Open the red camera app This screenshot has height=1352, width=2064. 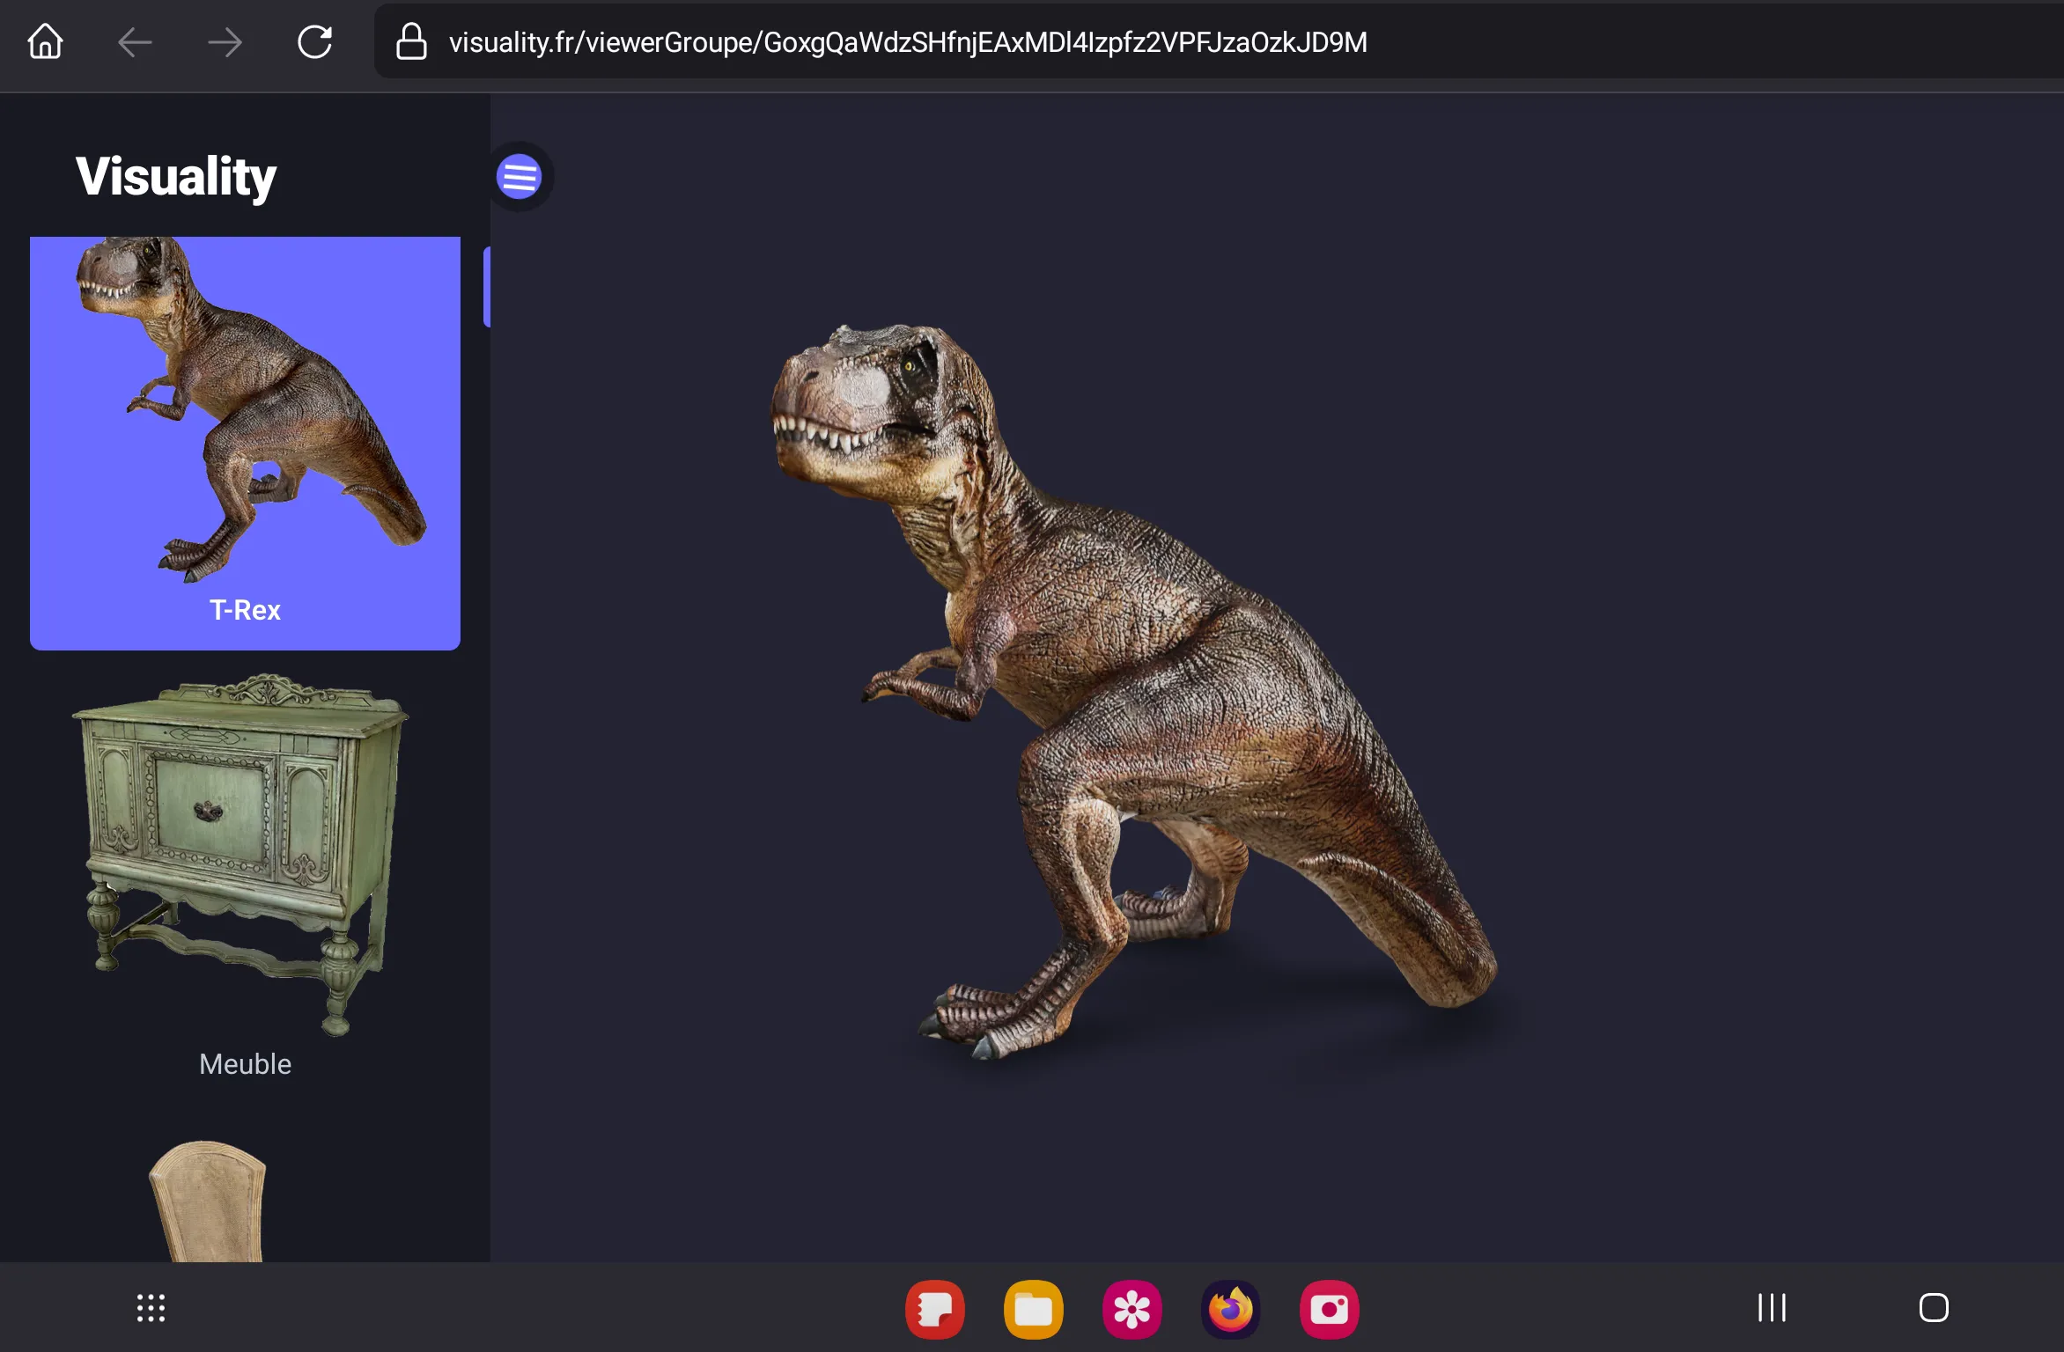point(1330,1309)
